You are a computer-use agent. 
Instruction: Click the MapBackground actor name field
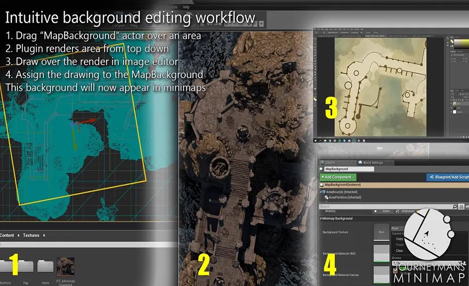click(x=349, y=169)
